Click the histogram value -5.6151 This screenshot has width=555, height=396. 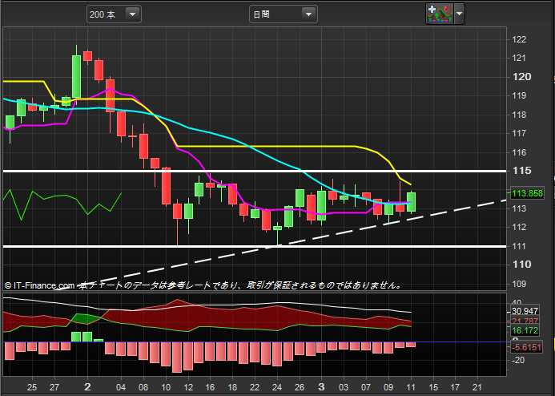coord(526,347)
